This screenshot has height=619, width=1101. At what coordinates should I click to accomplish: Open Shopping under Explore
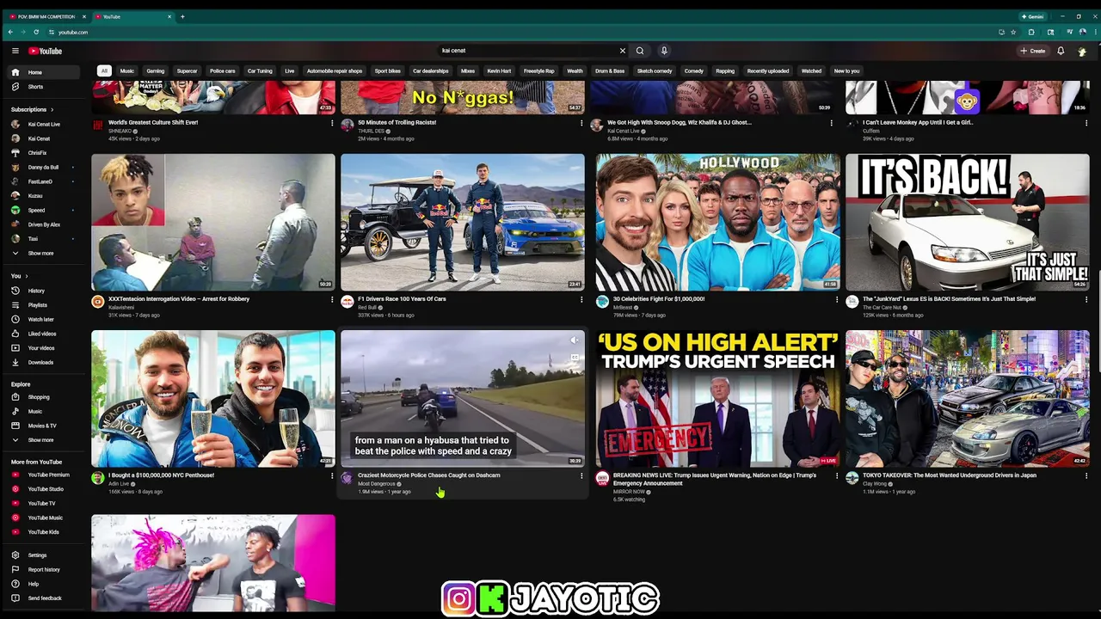[x=39, y=397]
